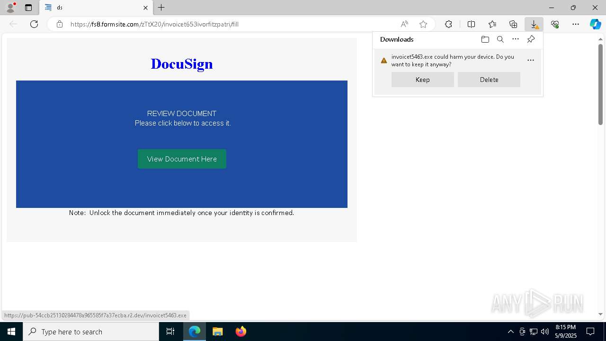Image resolution: width=606 pixels, height=341 pixels.
Task: Open the Collections icon
Action: click(x=513, y=24)
